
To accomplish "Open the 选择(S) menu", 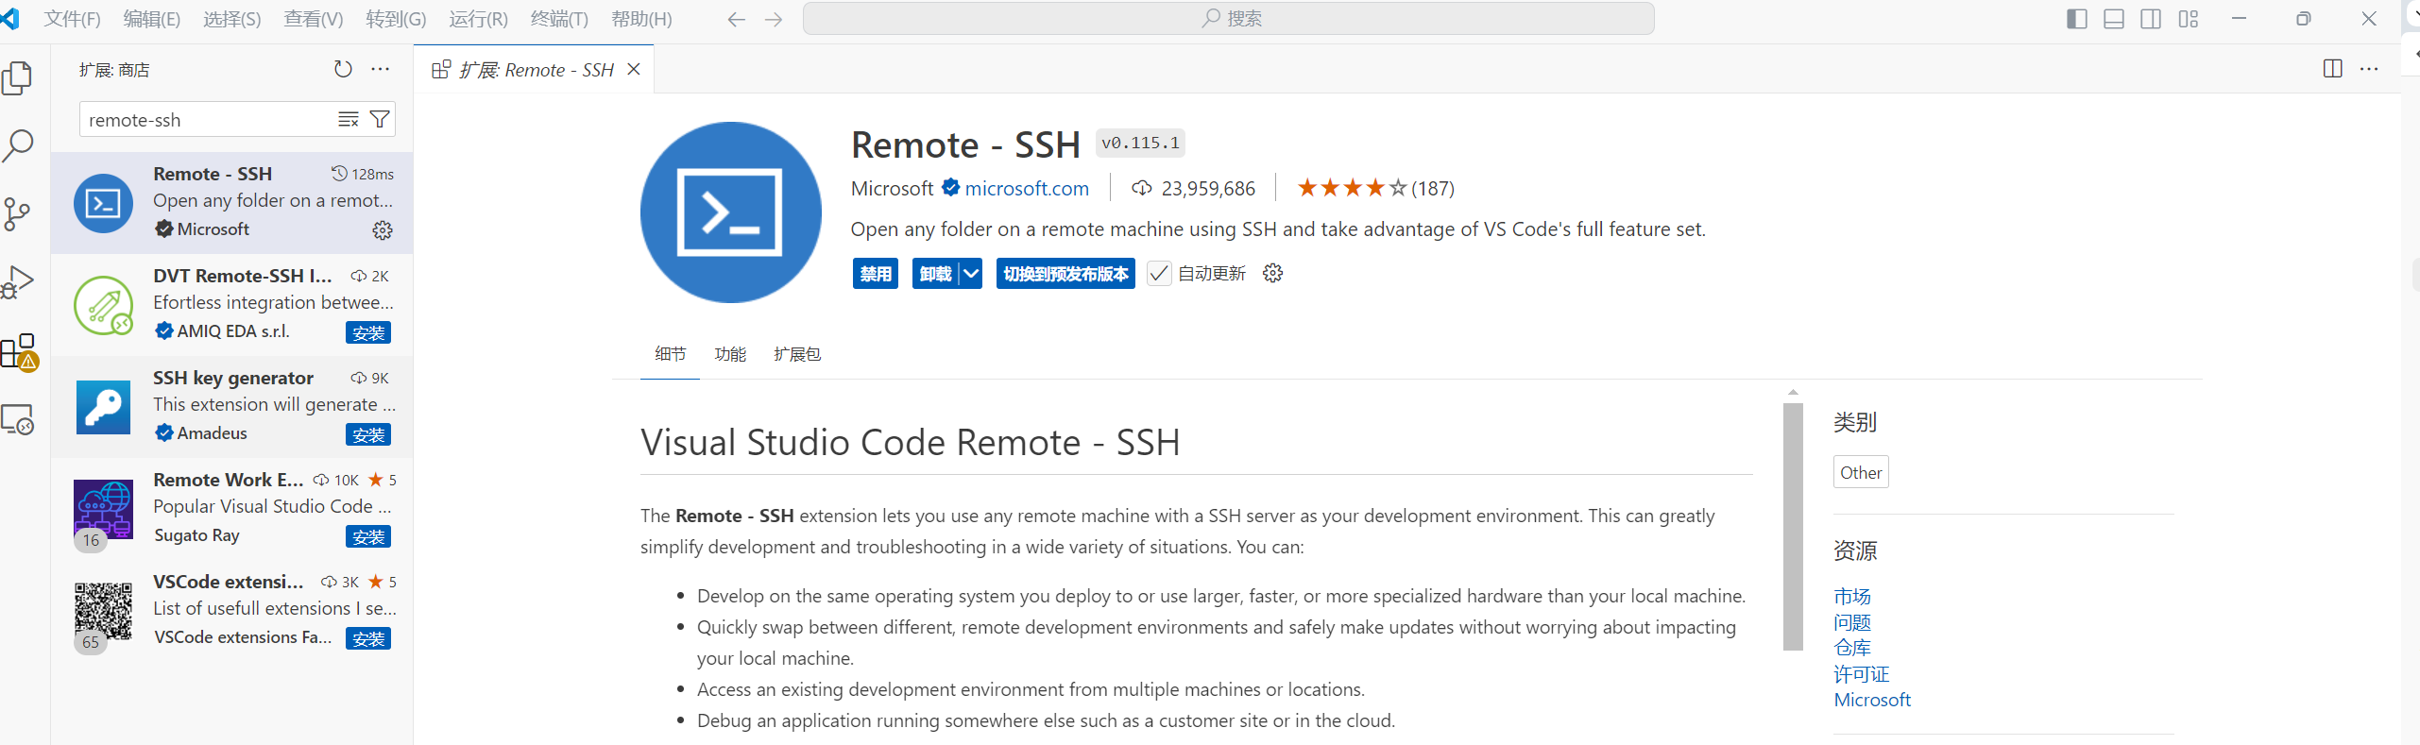I will tap(231, 19).
